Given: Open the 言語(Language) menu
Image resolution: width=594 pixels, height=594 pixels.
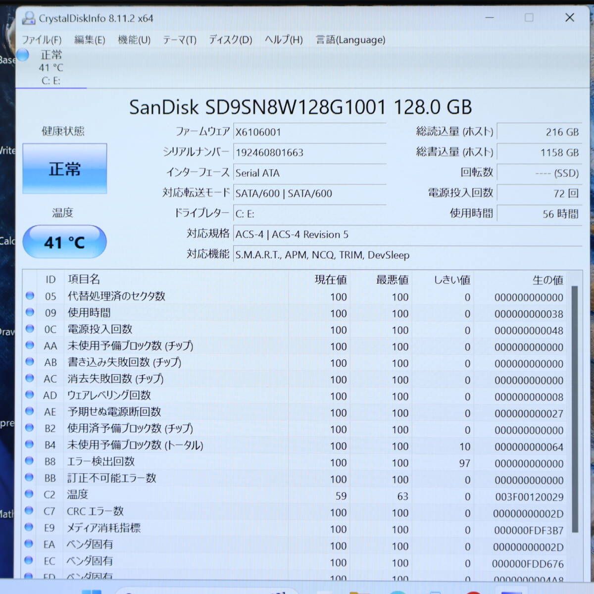Looking at the screenshot, I should point(350,40).
